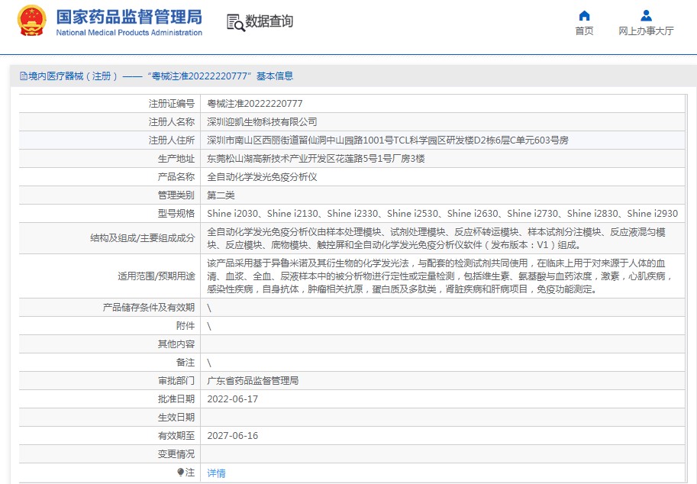697x484 pixels.
Task: Click the 首页 text label
Action: click(584, 31)
